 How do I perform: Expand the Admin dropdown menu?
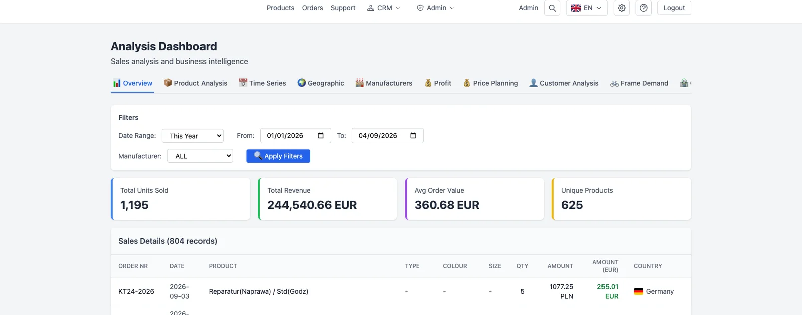pyautogui.click(x=435, y=8)
